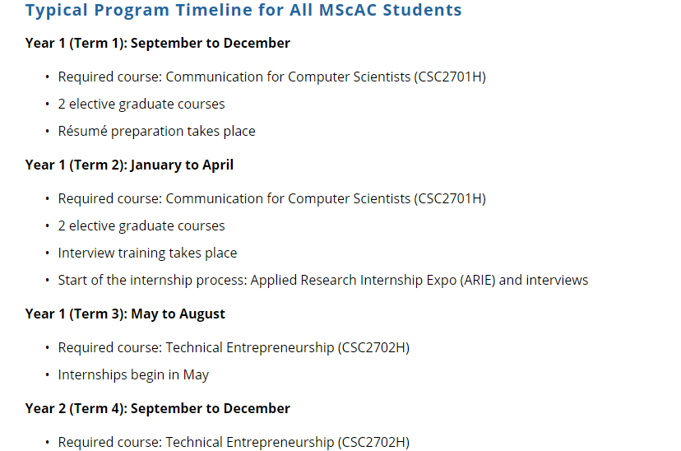Image resolution: width=681 pixels, height=451 pixels.
Task: Click the CSC2701H code in Term 1
Action: 450,77
